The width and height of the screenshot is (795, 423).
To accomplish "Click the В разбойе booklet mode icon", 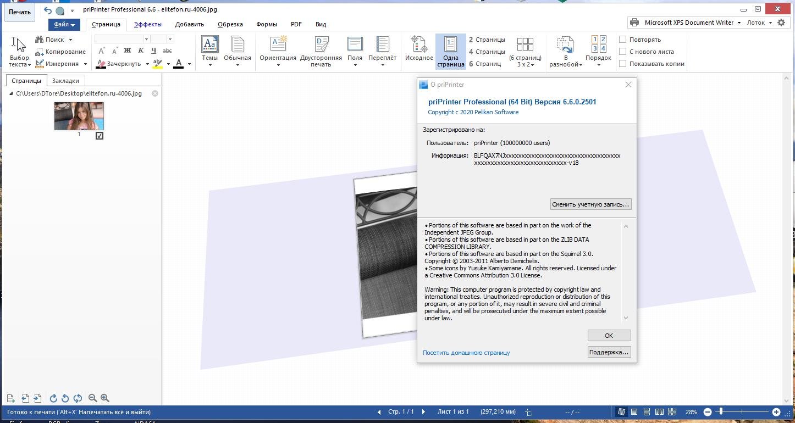I will [565, 51].
